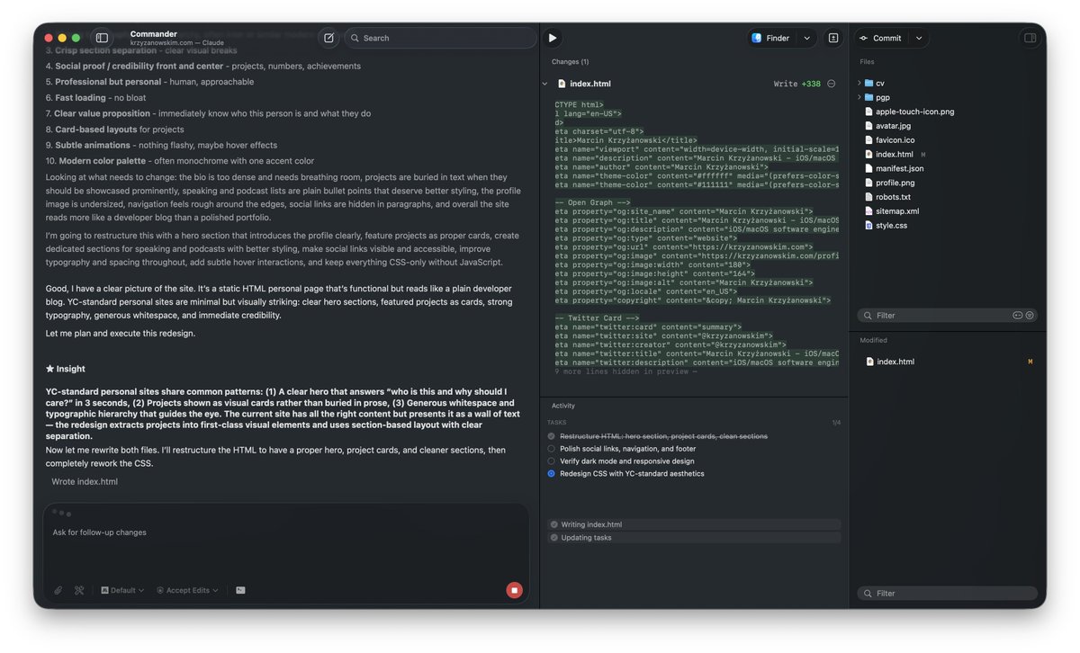Click the index.html file icon in Changes

[562, 84]
